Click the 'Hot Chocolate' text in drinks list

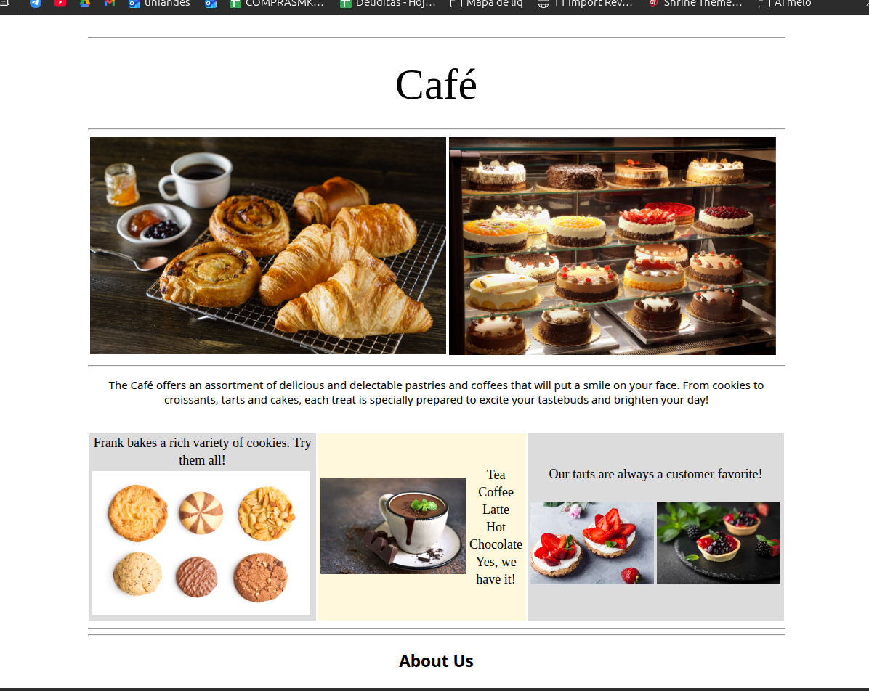496,536
